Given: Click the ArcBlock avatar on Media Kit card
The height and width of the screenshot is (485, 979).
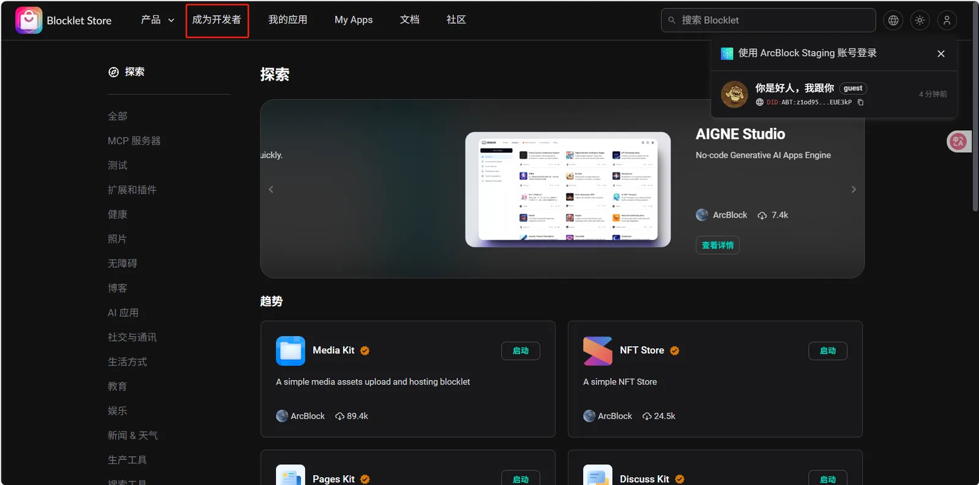Looking at the screenshot, I should click(x=282, y=416).
